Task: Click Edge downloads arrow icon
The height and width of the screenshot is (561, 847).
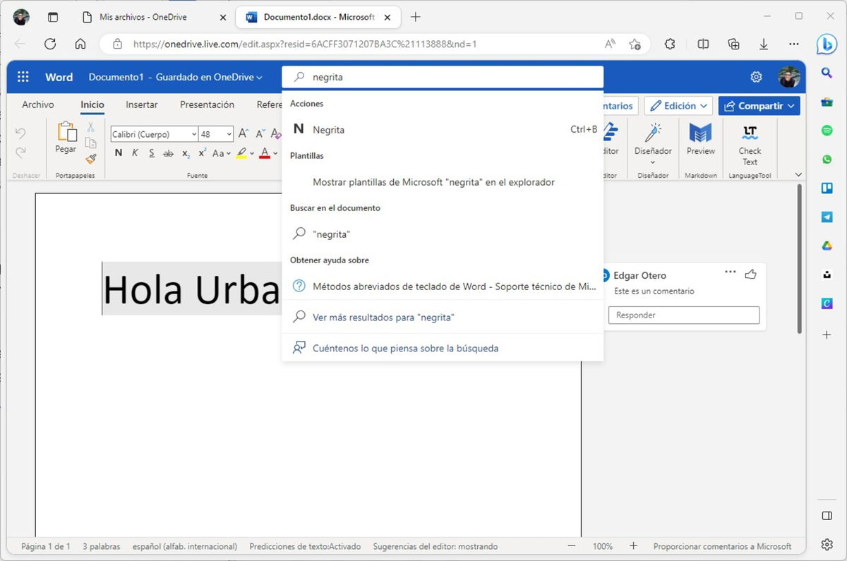Action: [764, 44]
